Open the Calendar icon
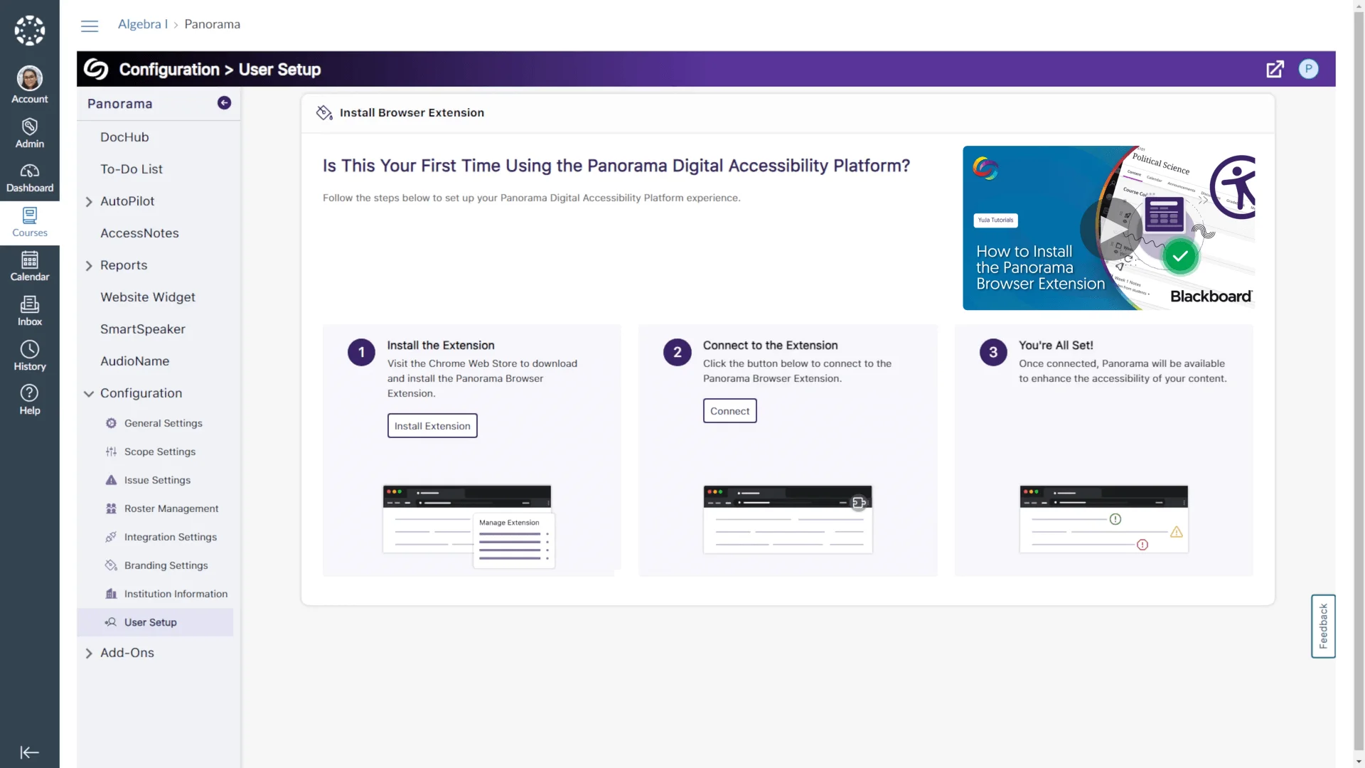1365x768 pixels. click(30, 260)
